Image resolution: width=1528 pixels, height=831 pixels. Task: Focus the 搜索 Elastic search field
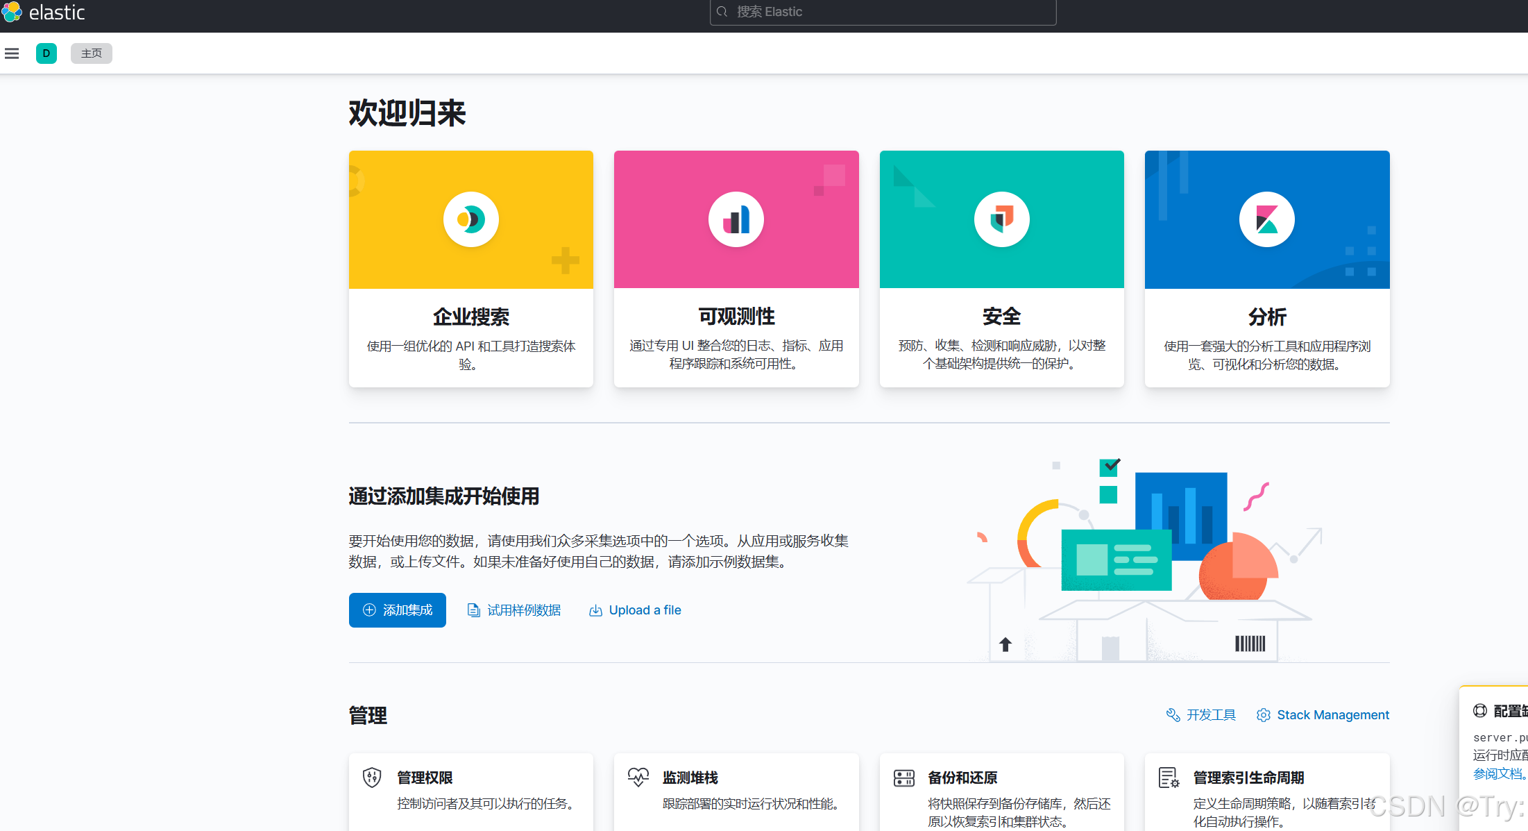[x=883, y=12]
